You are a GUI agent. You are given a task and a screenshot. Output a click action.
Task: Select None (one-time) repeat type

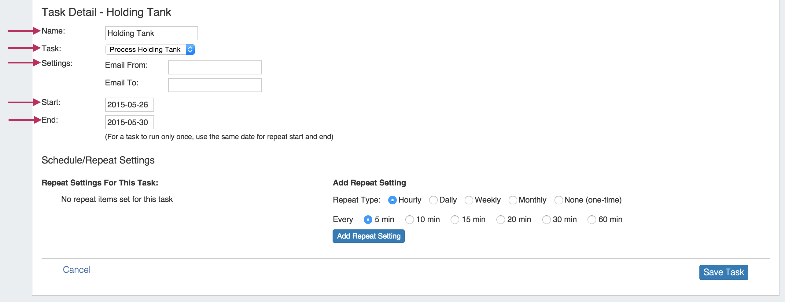click(558, 200)
